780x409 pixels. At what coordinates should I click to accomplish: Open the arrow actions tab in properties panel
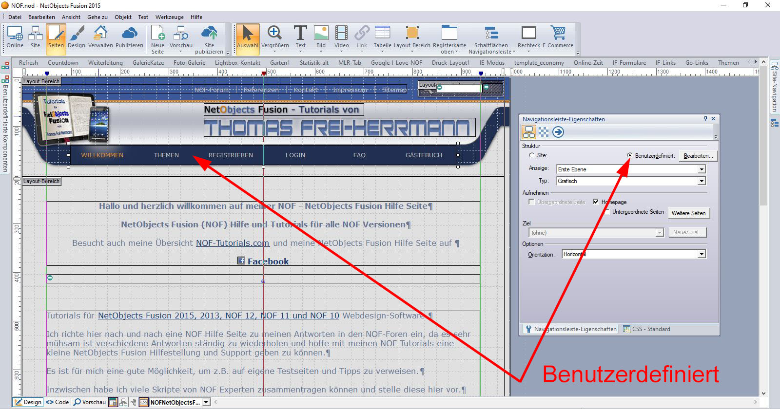[x=558, y=132]
